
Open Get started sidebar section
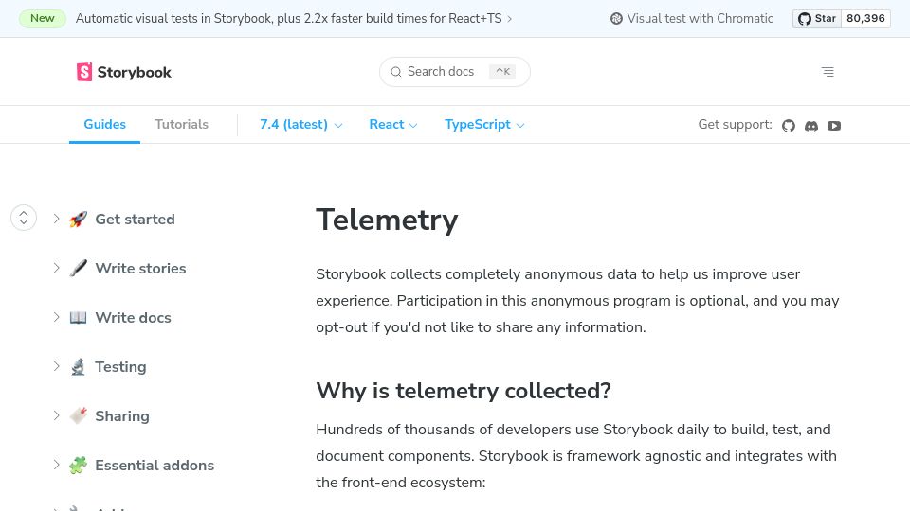(135, 219)
